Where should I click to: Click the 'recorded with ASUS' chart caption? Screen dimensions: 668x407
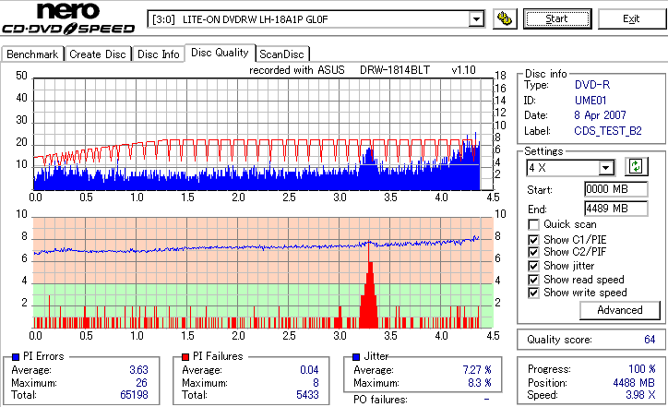[296, 70]
